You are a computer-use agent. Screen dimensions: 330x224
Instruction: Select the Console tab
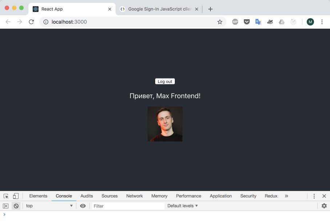pos(64,196)
